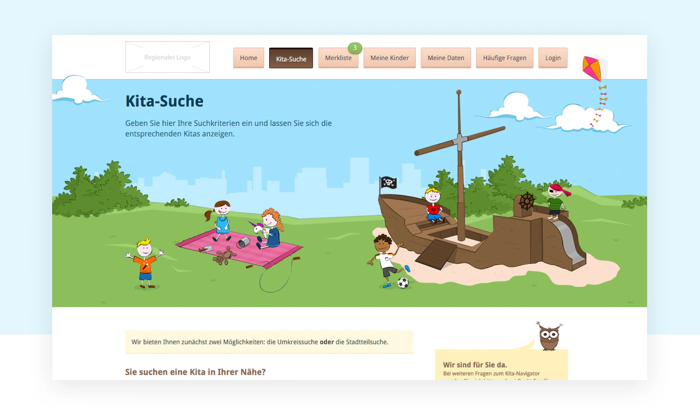Screen dimensions: 700x415
Task: Go to Meine Kinder
Action: [389, 58]
